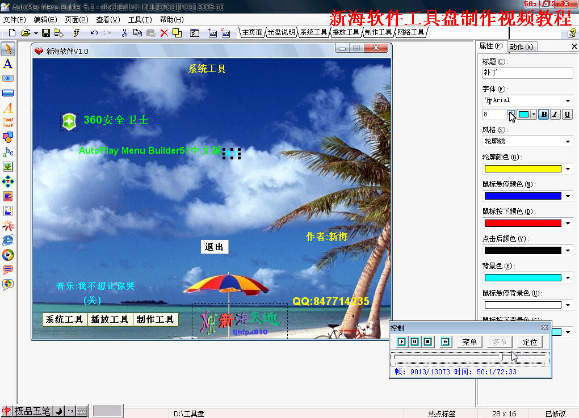The height and width of the screenshot is (418, 579).
Task: Expand the 鼠标按下颜色 red color dropdown
Action: 568,223
